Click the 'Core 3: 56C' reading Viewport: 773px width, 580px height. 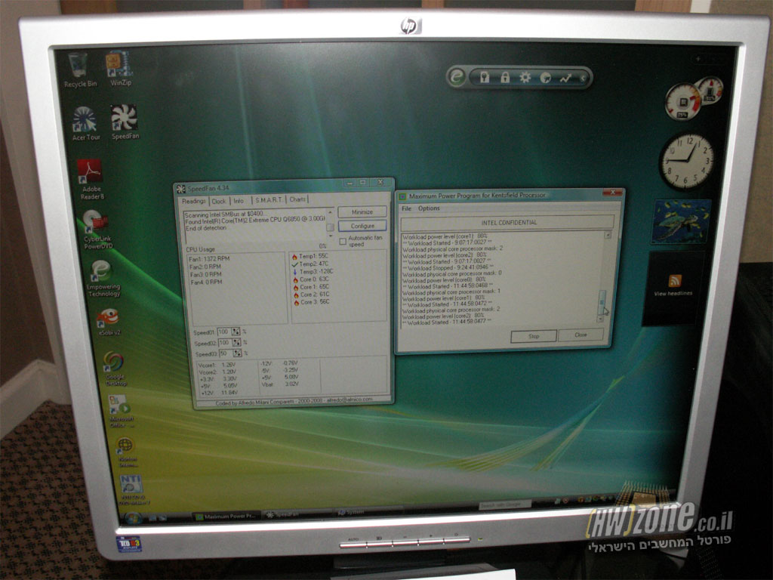(311, 302)
